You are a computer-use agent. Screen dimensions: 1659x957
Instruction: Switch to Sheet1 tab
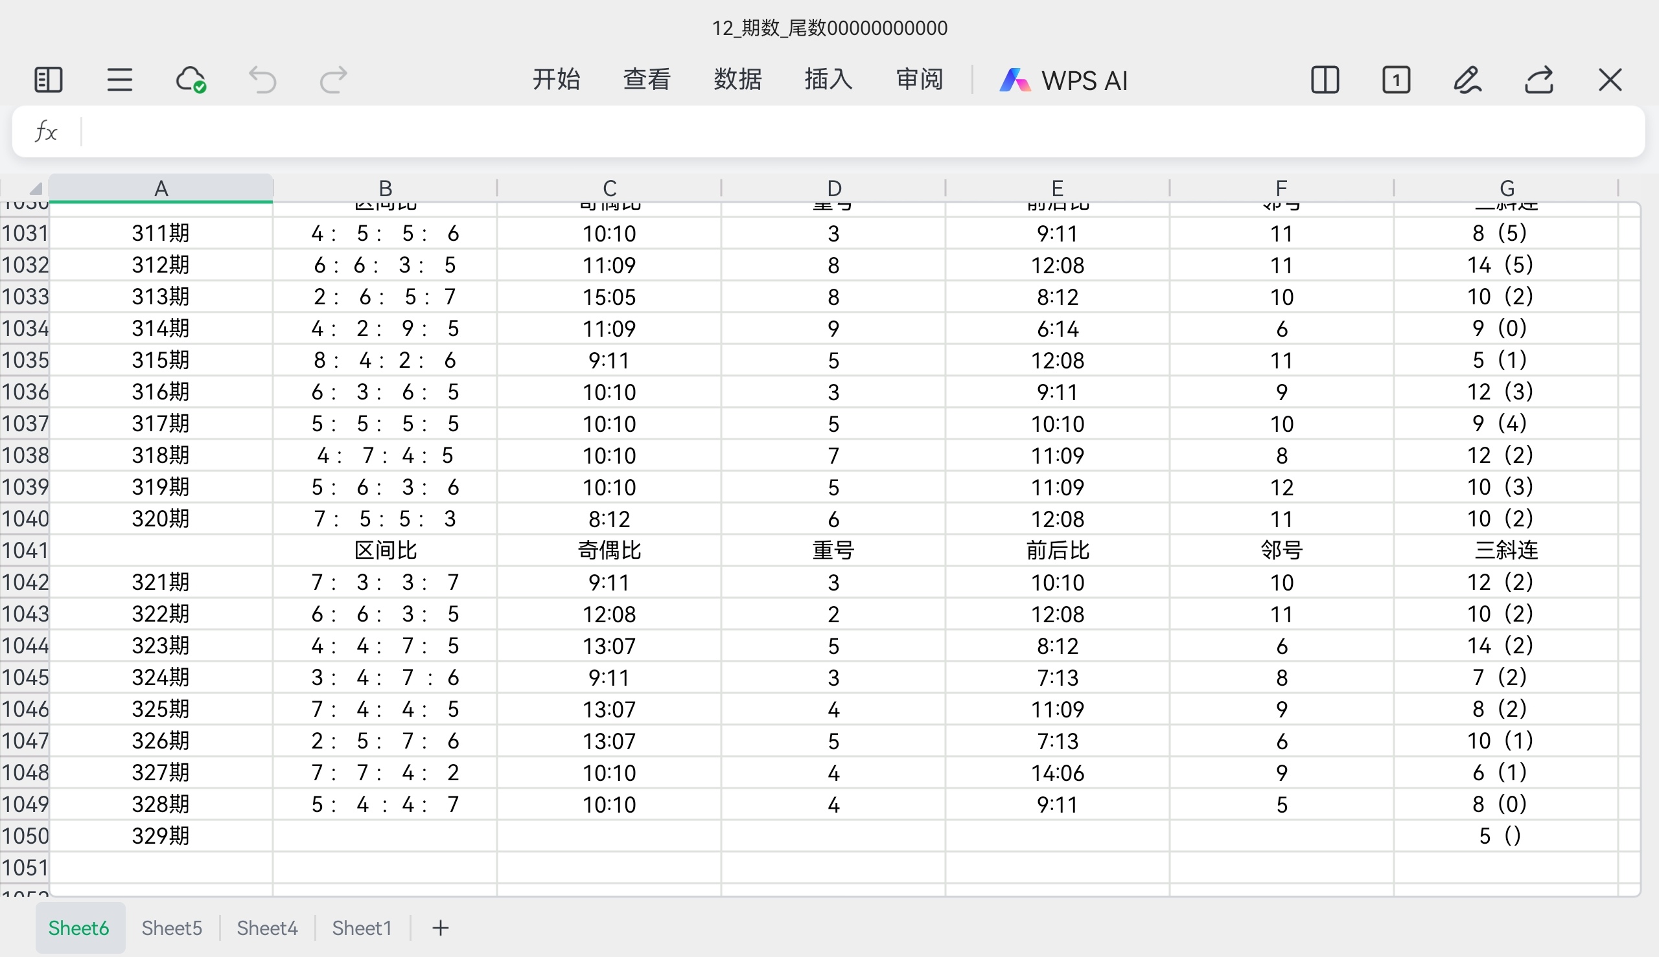click(362, 928)
